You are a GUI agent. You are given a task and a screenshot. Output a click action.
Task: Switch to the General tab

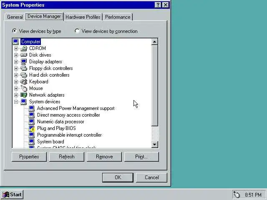pyautogui.click(x=15, y=17)
